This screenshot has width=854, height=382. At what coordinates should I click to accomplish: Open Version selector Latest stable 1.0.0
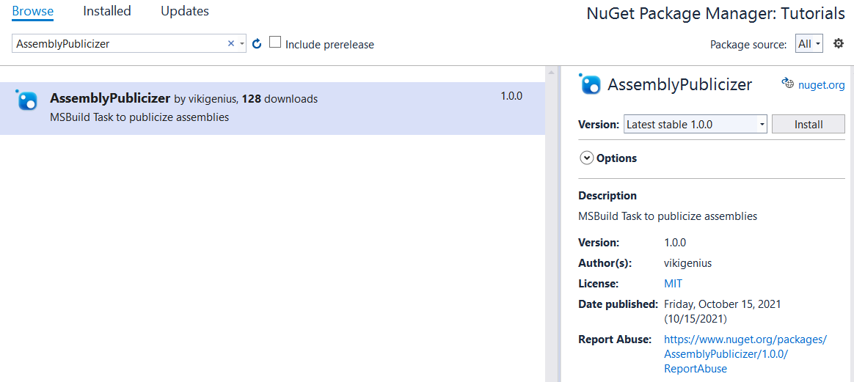coord(695,124)
